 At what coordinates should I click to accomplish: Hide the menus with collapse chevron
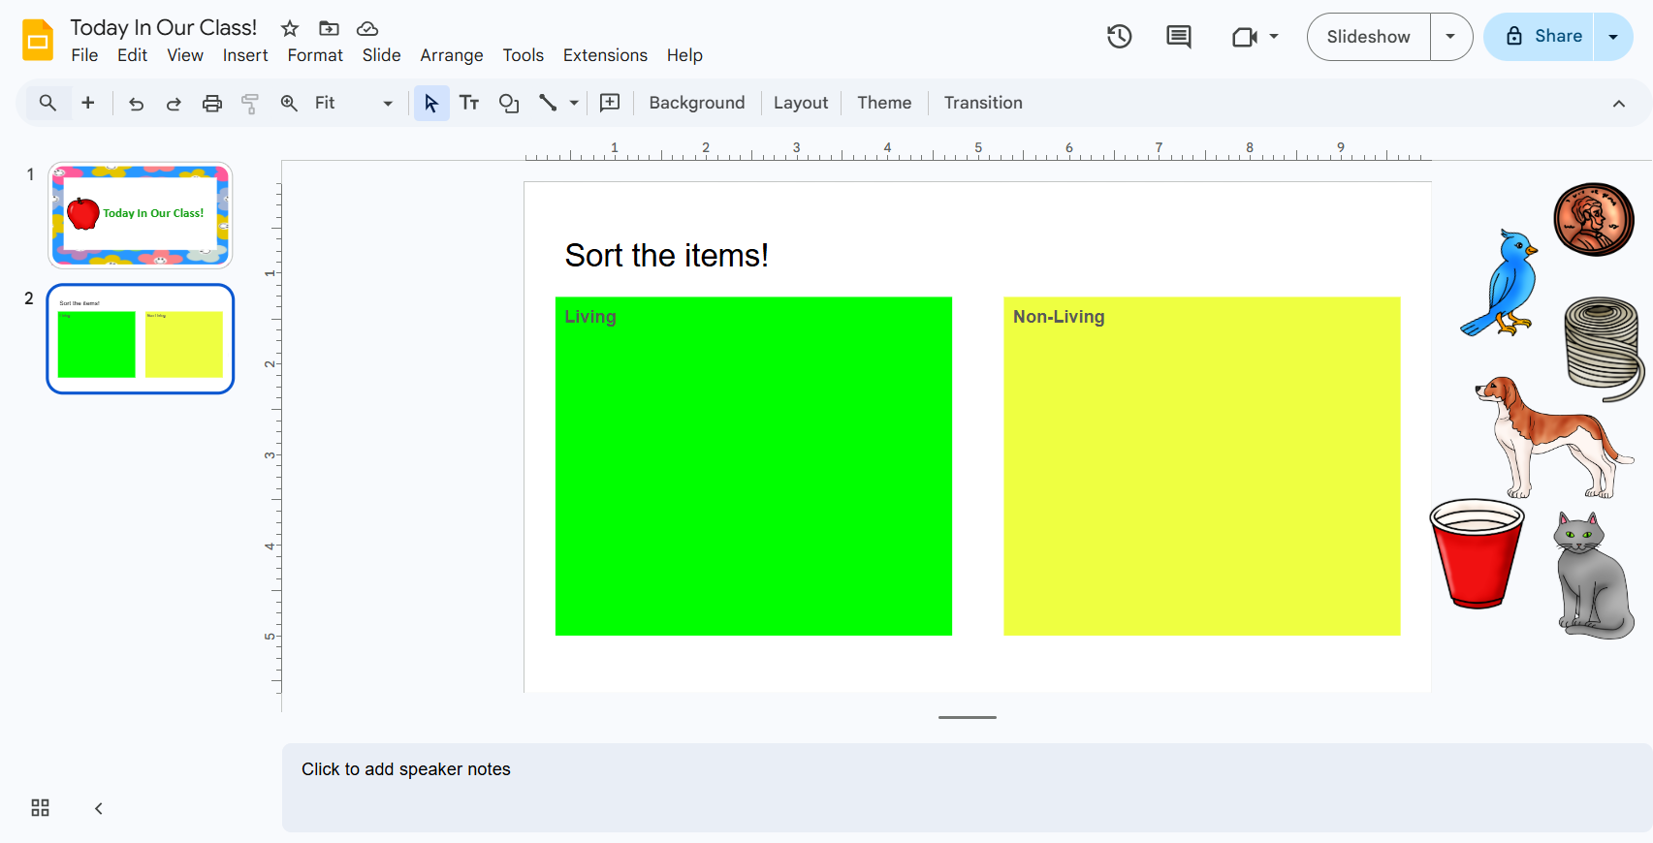point(1618,103)
